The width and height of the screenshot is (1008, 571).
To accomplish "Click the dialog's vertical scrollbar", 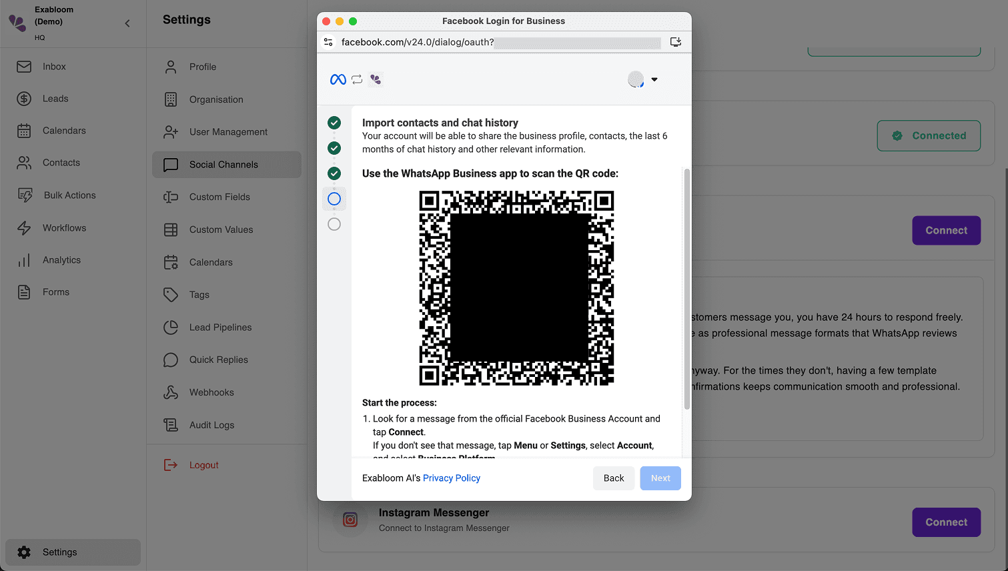I will click(686, 289).
